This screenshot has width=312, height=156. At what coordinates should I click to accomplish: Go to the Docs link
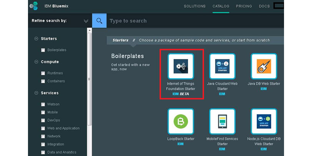pyautogui.click(x=264, y=6)
